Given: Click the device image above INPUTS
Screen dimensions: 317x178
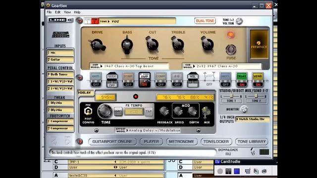Looking at the screenshot, I should click(x=60, y=35).
